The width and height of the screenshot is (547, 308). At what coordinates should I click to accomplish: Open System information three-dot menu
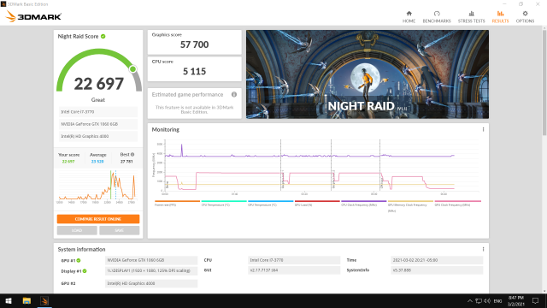(x=483, y=249)
